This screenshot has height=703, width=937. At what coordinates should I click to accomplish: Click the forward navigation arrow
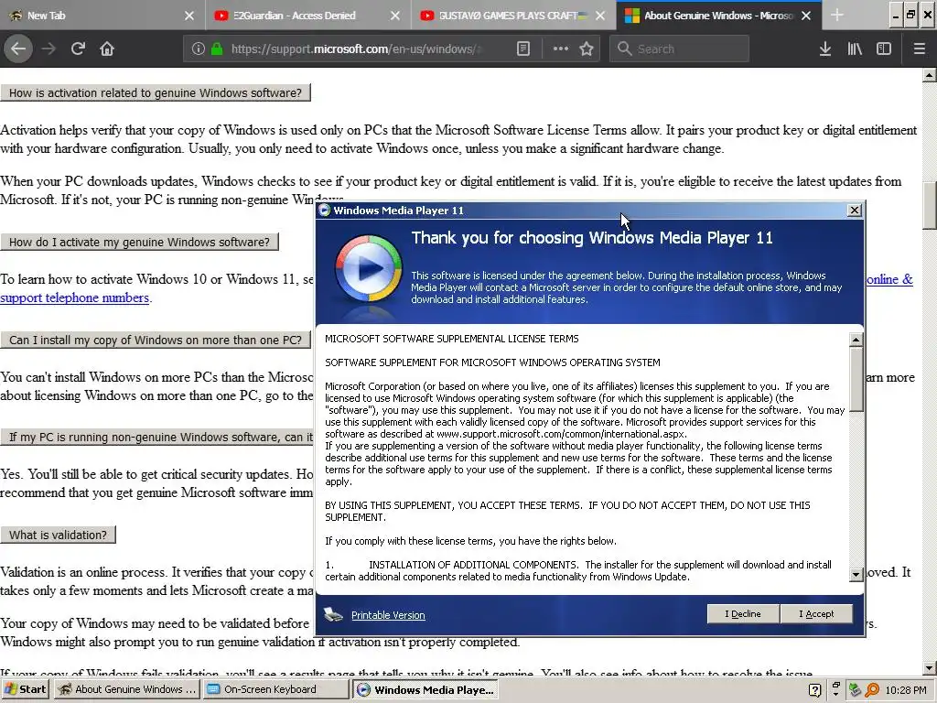(48, 49)
